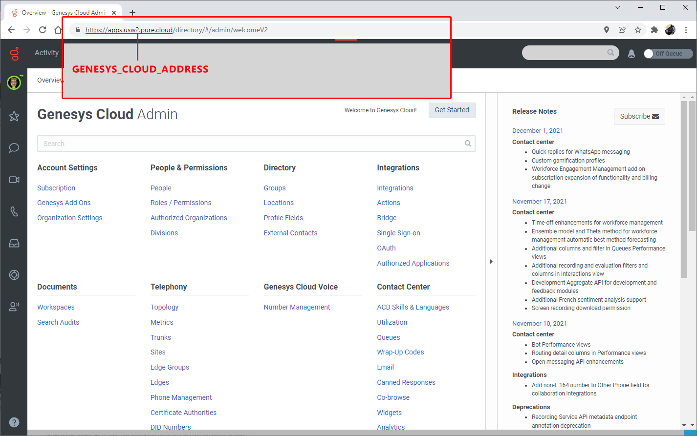
Task: Open Authorized Organizations
Action: [189, 218]
